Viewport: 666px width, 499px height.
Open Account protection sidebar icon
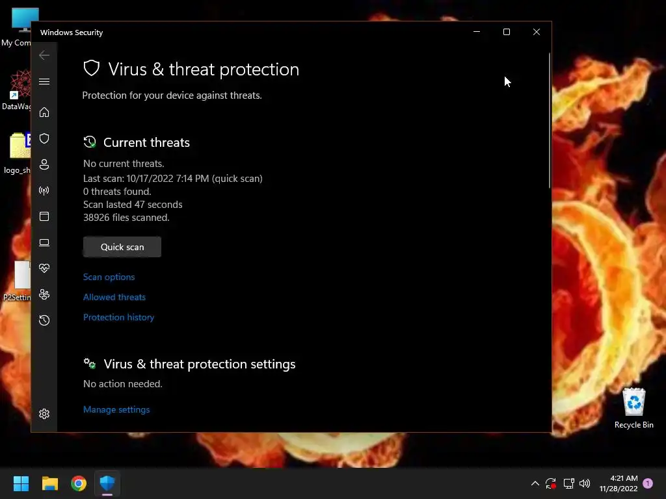pos(44,164)
